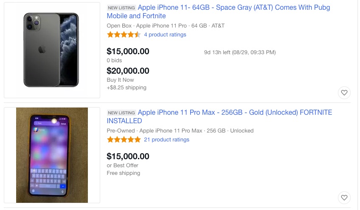This screenshot has width=360, height=210.
Task: Click the $20,000.00 Buy It Now price
Action: coord(128,71)
